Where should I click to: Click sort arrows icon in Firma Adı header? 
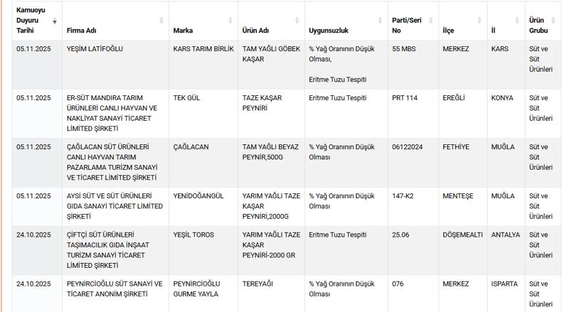click(162, 21)
